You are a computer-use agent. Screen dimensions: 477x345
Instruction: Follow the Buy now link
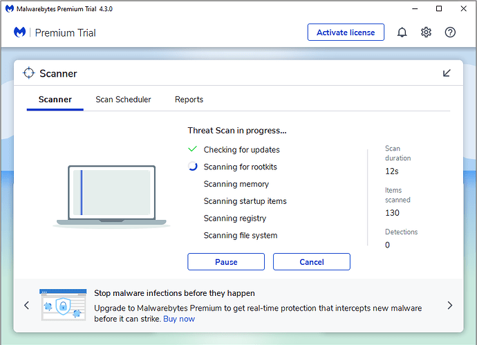[179, 319]
